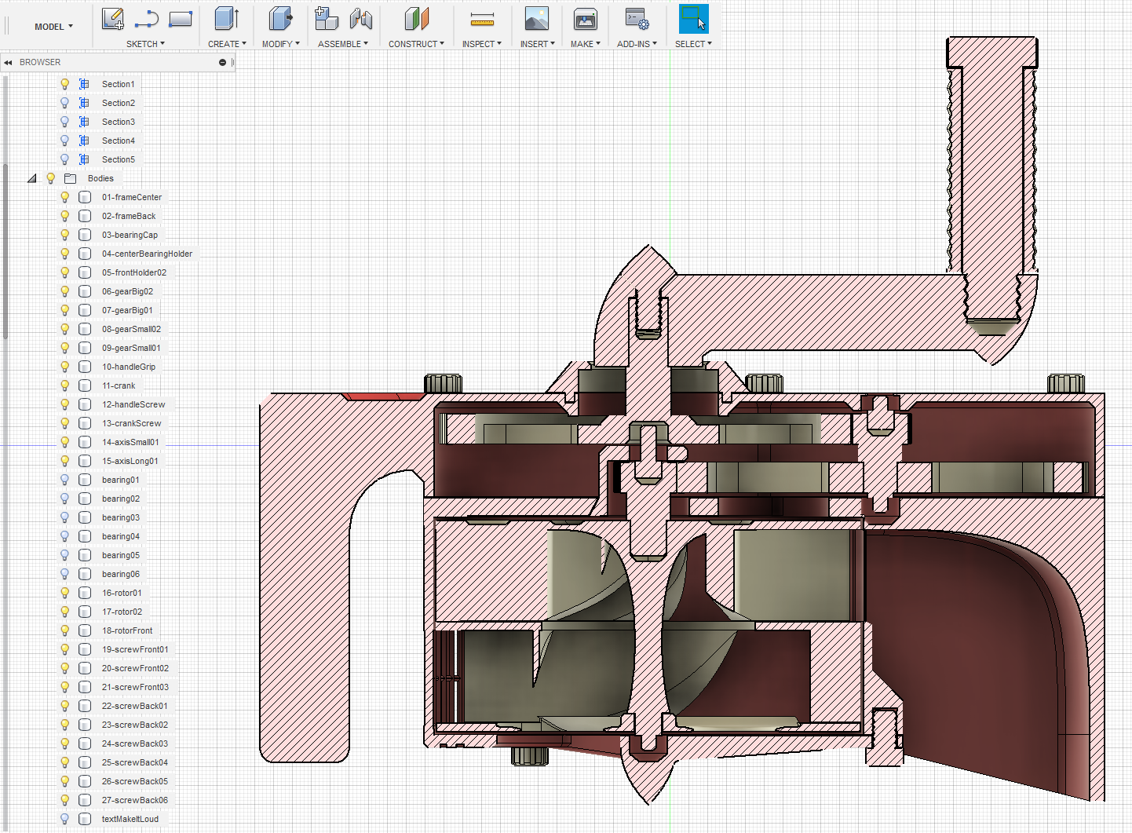
Task: Toggle Section3 analysis visibility bulb
Action: point(65,122)
